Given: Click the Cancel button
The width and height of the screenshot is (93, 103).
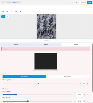Looking at the screenshot, I should 84,3.
